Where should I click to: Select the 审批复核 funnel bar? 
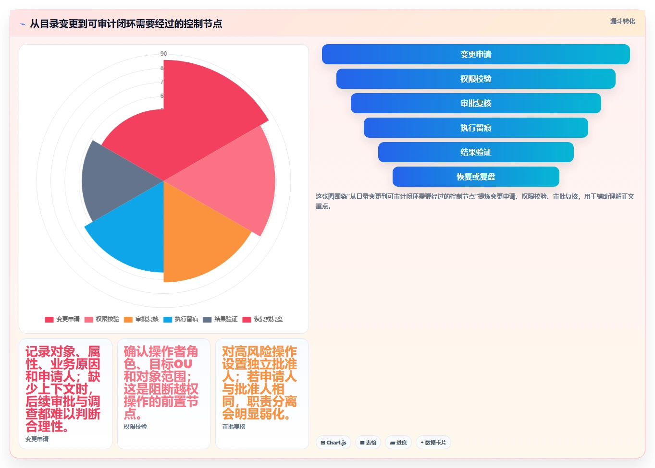pyautogui.click(x=476, y=103)
